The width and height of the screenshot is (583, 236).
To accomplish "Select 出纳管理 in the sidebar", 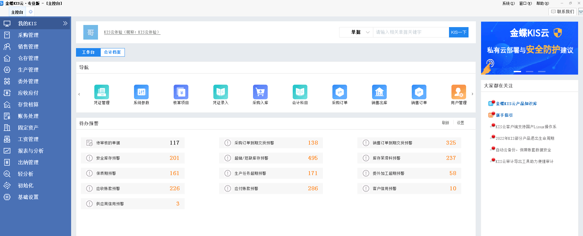I will click(35, 162).
